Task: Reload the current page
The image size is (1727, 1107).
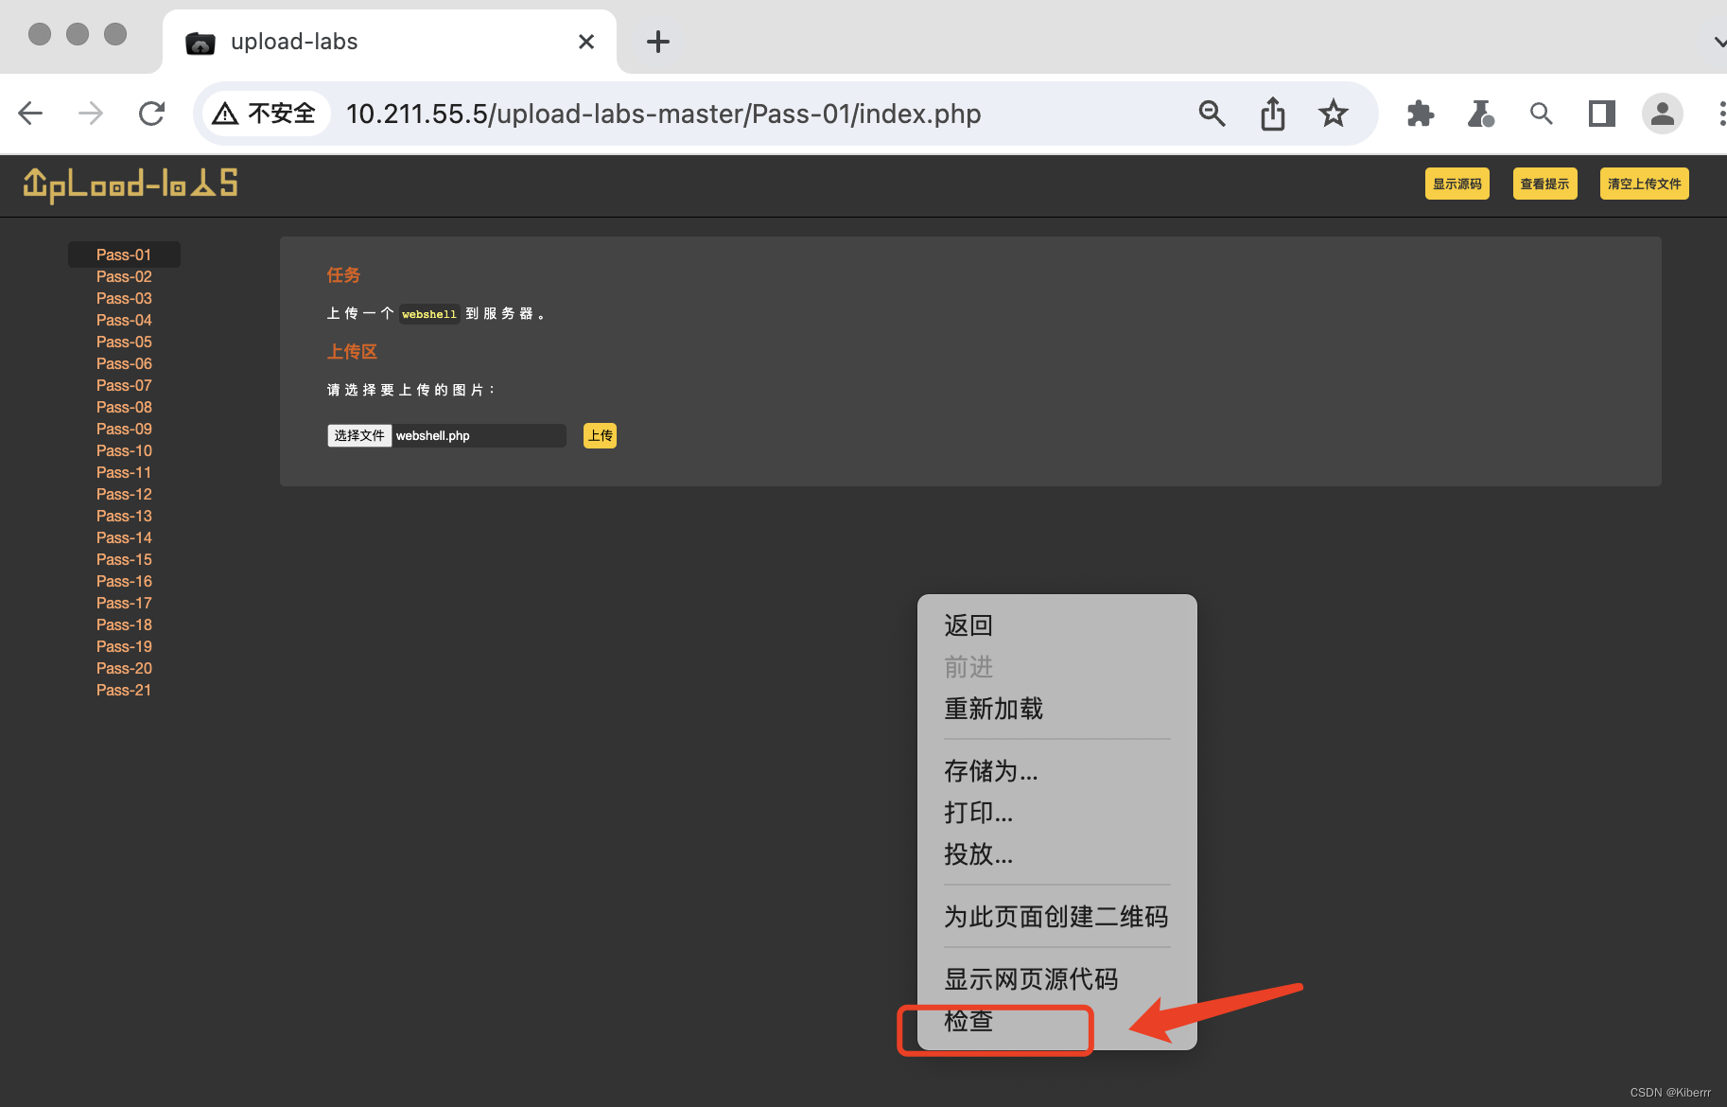Action: [151, 114]
